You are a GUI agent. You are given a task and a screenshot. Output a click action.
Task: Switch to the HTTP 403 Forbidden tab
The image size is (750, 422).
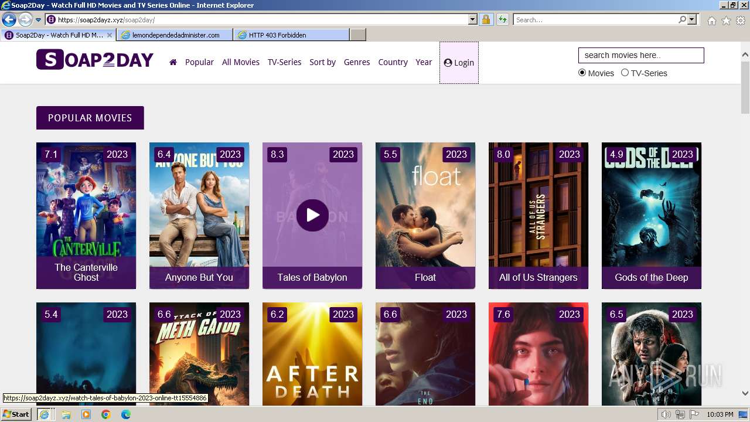(291, 35)
